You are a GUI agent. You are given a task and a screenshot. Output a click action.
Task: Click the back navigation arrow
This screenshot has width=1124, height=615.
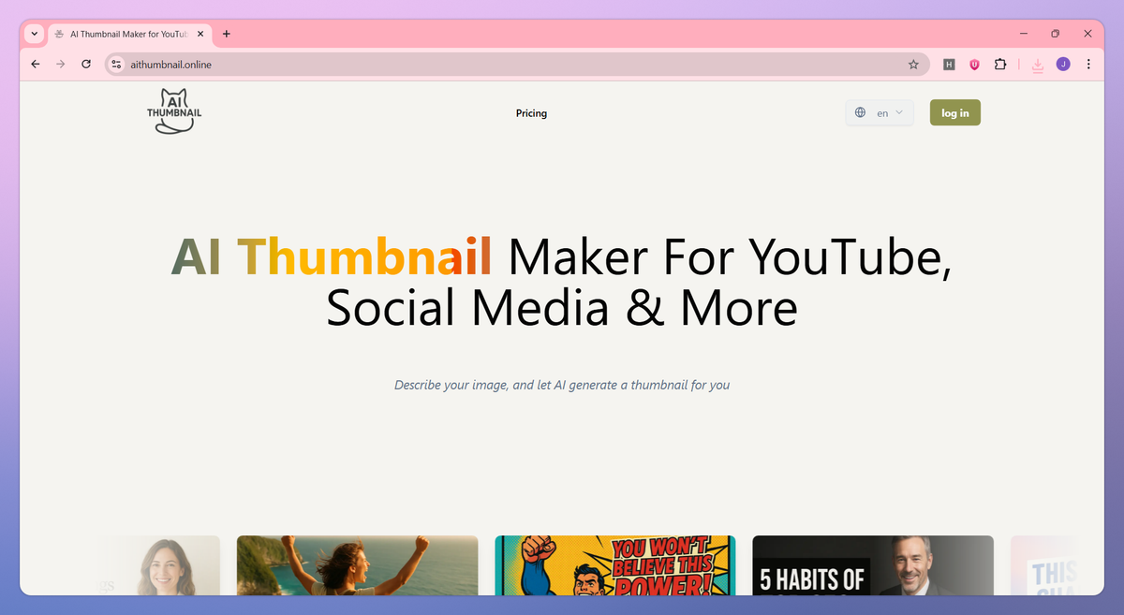point(35,64)
